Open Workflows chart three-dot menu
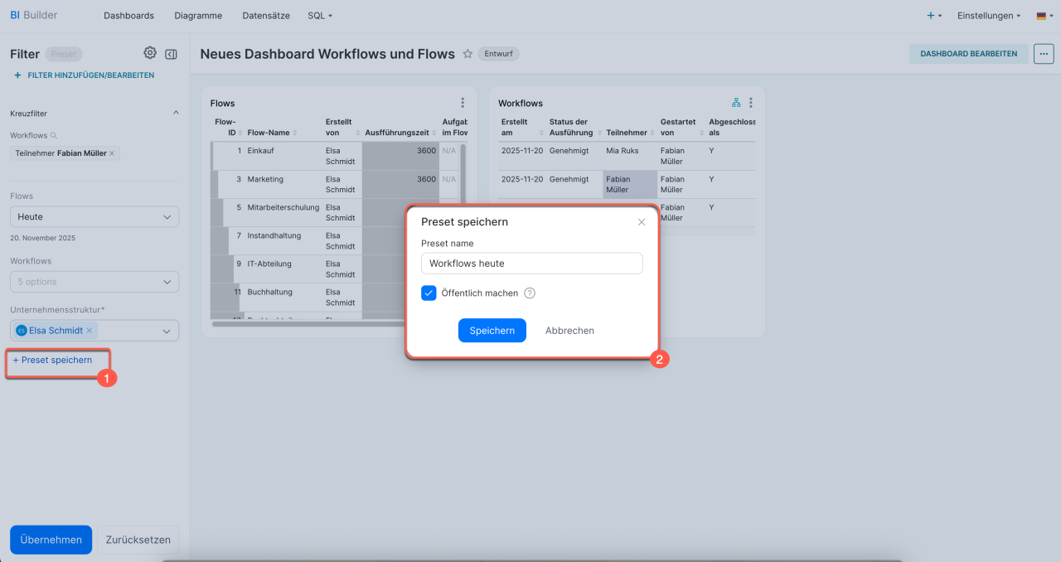Screen dimensions: 1061x562 click(x=751, y=103)
